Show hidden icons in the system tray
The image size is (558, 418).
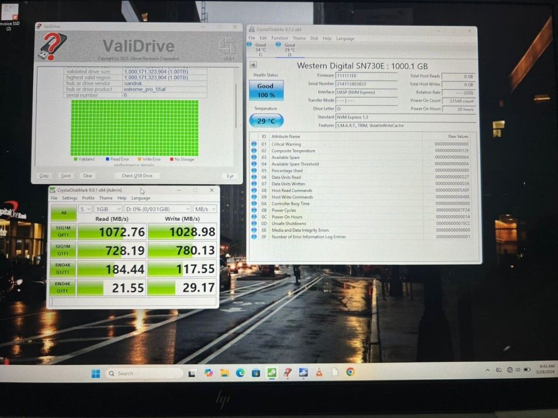[488, 371]
